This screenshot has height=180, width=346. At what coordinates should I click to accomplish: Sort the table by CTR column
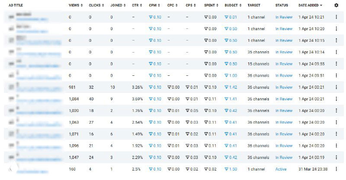pos(138,5)
